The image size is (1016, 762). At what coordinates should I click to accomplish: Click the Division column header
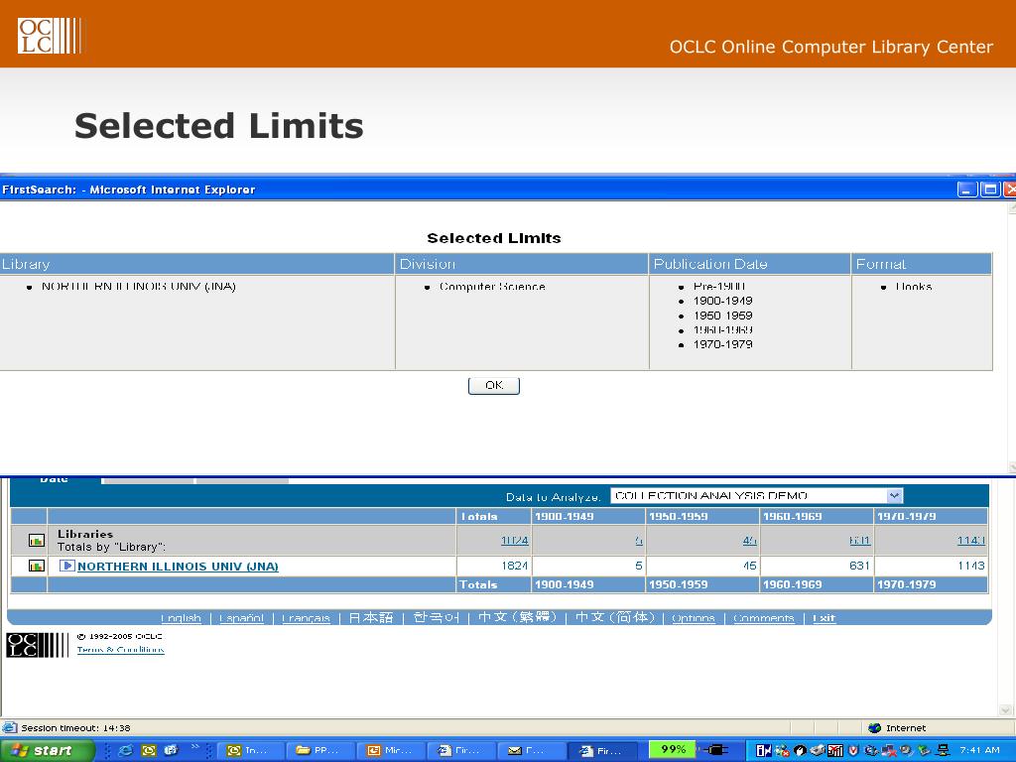pyautogui.click(x=521, y=264)
